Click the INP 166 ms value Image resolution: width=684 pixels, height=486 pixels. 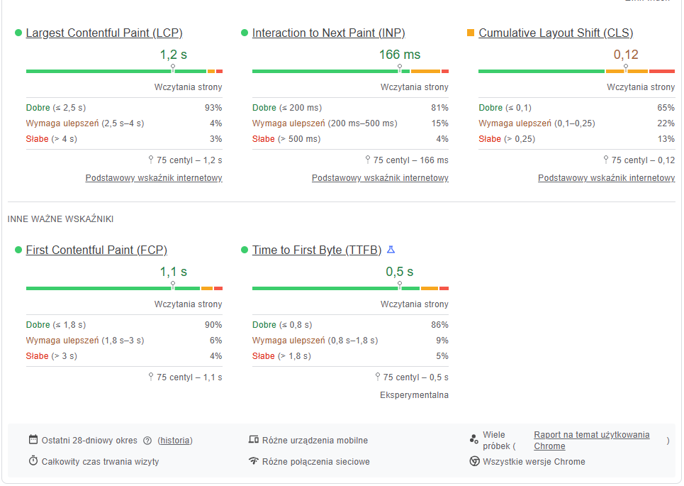click(x=399, y=55)
